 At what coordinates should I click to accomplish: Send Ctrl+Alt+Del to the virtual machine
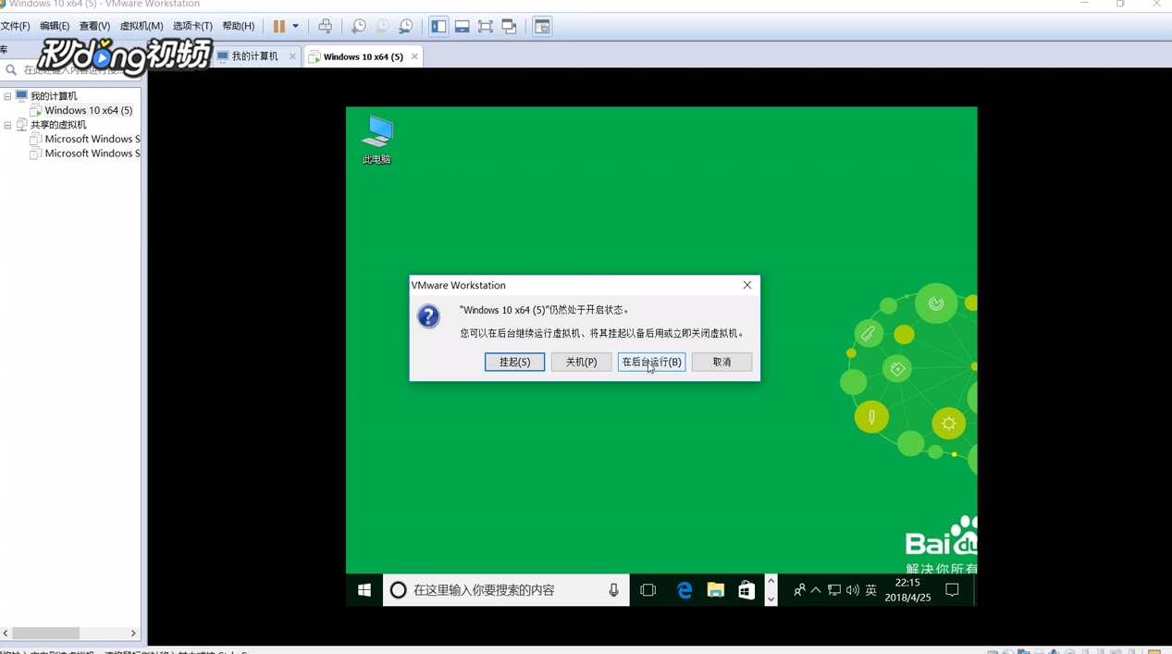pyautogui.click(x=326, y=26)
